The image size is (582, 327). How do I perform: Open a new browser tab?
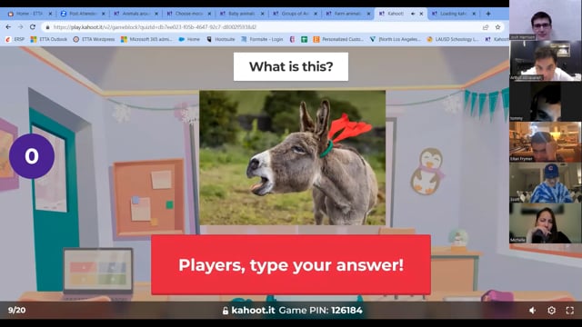[x=488, y=14]
